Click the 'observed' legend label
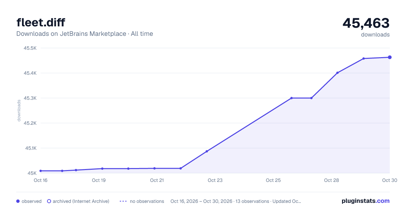Screen dimensions: 406x213 point(31,201)
